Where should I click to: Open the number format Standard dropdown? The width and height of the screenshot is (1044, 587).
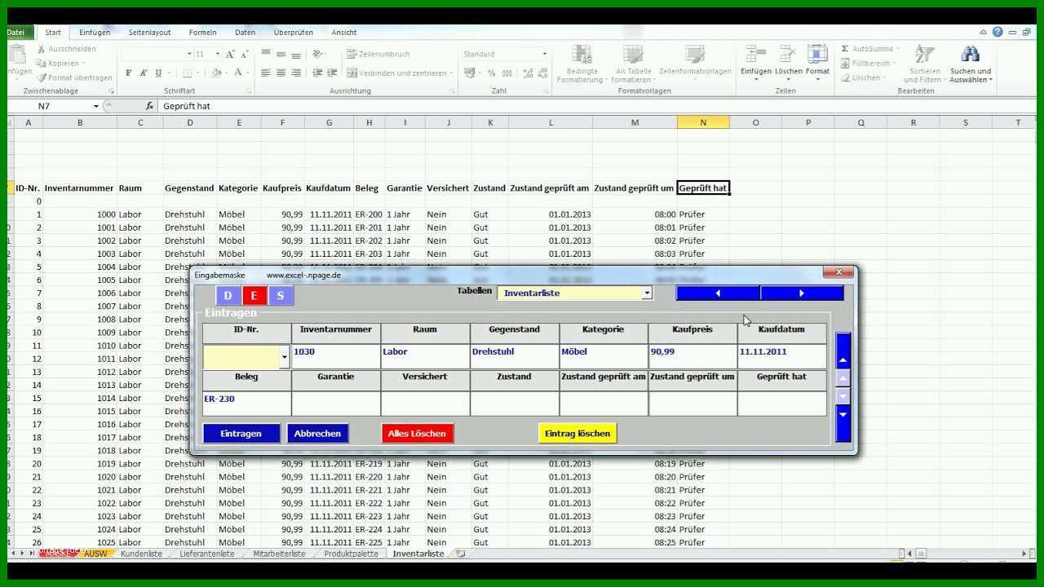coord(545,54)
